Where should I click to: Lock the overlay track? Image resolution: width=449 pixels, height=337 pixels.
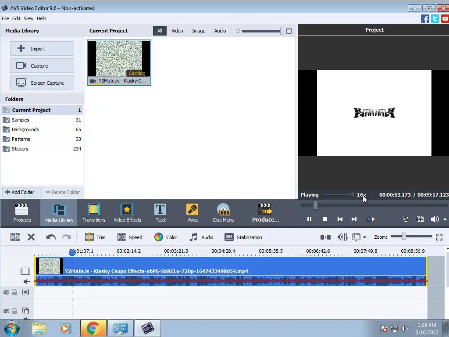(x=14, y=311)
